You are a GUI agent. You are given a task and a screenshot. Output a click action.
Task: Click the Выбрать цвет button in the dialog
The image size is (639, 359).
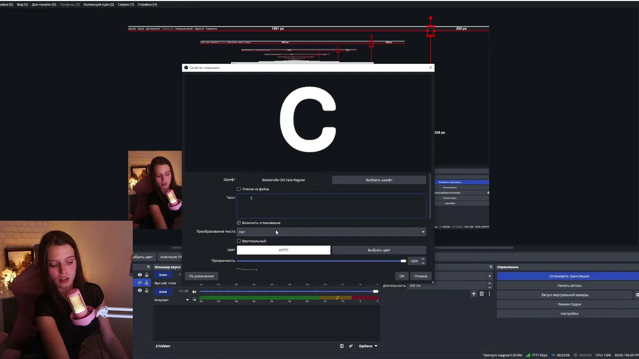tap(379, 250)
